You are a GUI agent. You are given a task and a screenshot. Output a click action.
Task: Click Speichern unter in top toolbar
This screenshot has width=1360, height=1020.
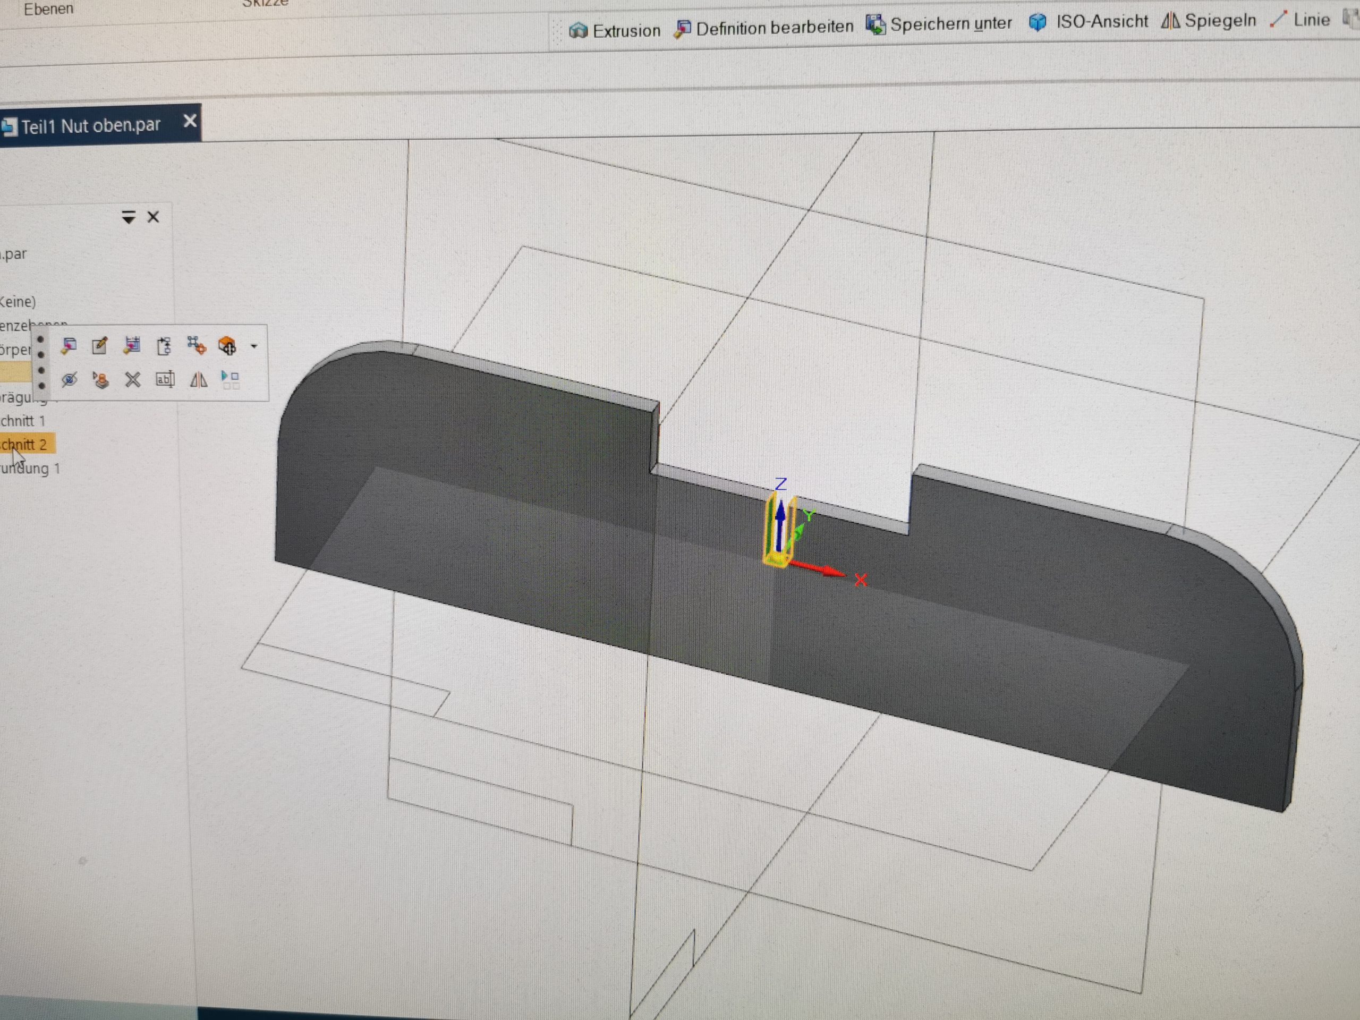coord(939,24)
